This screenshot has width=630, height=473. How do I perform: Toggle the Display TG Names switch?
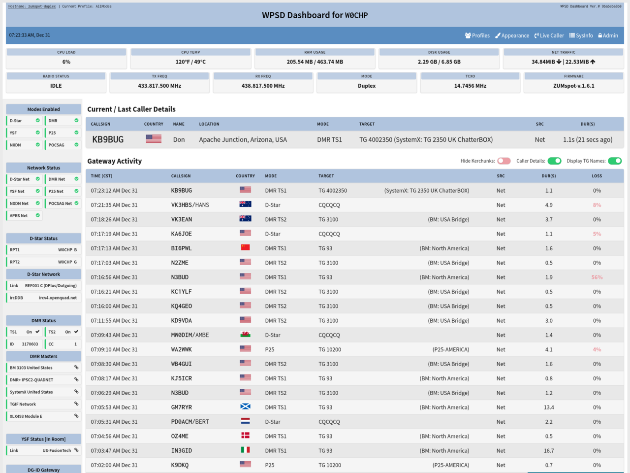615,161
